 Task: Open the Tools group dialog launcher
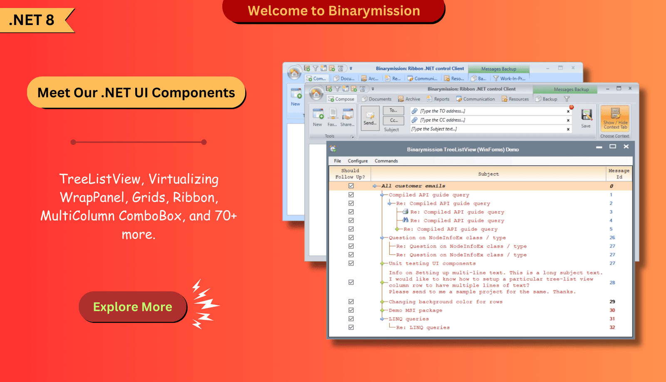[352, 137]
